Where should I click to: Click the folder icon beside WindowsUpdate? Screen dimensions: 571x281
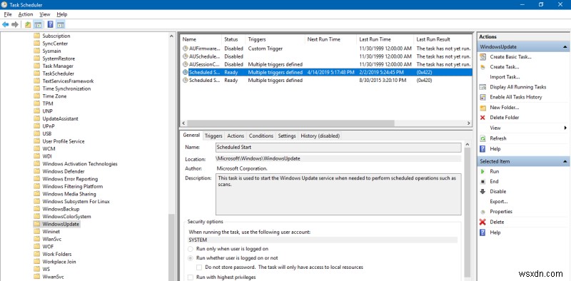coord(36,224)
